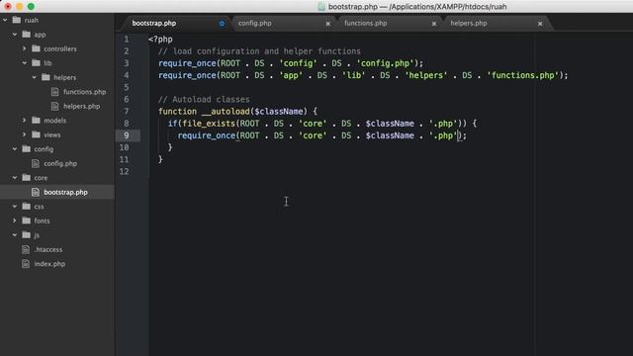Screen dimensions: 633x356
Task: Expand the views folder arrow
Action: [x=24, y=134]
